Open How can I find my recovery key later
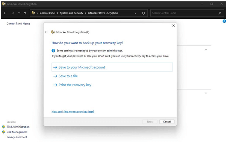 pyautogui.click(x=73, y=112)
